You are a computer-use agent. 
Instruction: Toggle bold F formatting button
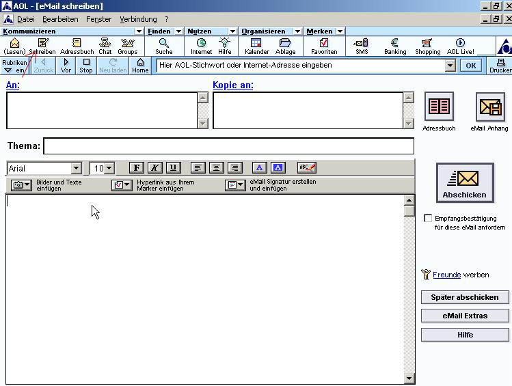coord(137,167)
